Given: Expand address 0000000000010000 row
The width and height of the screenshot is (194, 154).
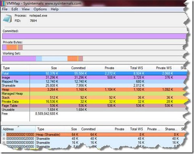Looking at the screenshot, I should pos(4,134).
